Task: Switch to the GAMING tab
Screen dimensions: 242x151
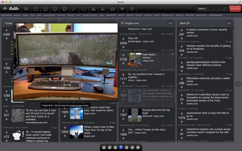Action: [148, 15]
